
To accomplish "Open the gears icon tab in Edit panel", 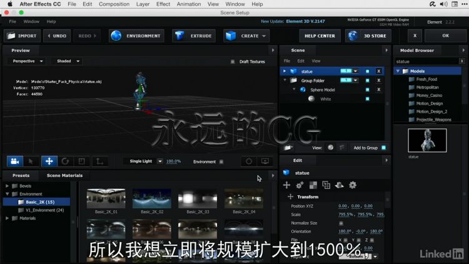I will click(x=300, y=185).
